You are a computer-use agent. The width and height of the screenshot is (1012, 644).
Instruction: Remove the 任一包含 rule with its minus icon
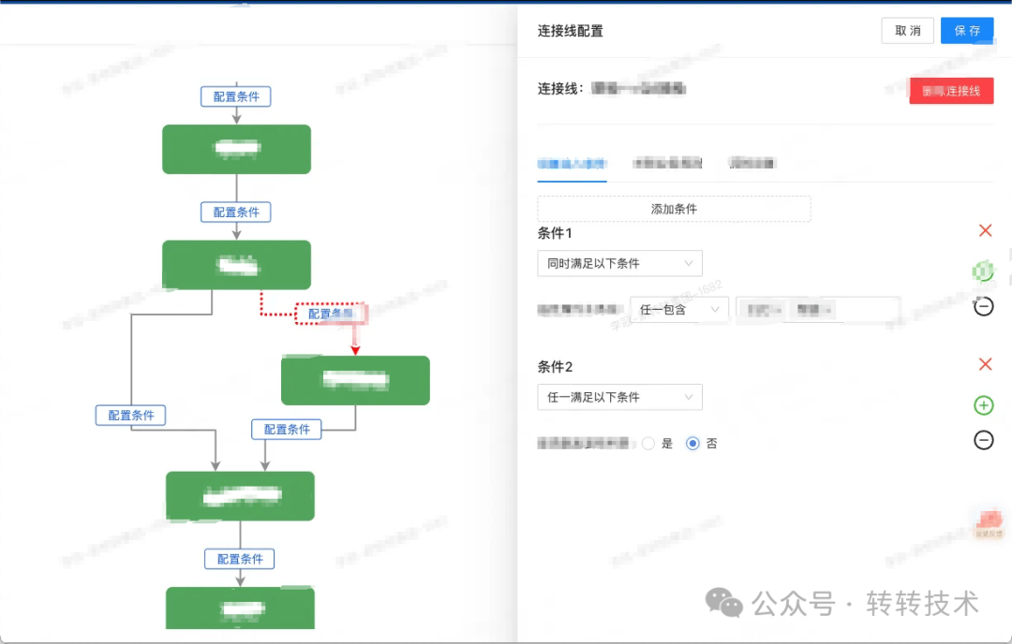coord(983,306)
